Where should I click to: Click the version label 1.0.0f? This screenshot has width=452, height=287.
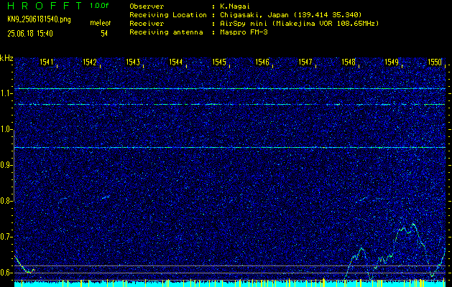[99, 6]
